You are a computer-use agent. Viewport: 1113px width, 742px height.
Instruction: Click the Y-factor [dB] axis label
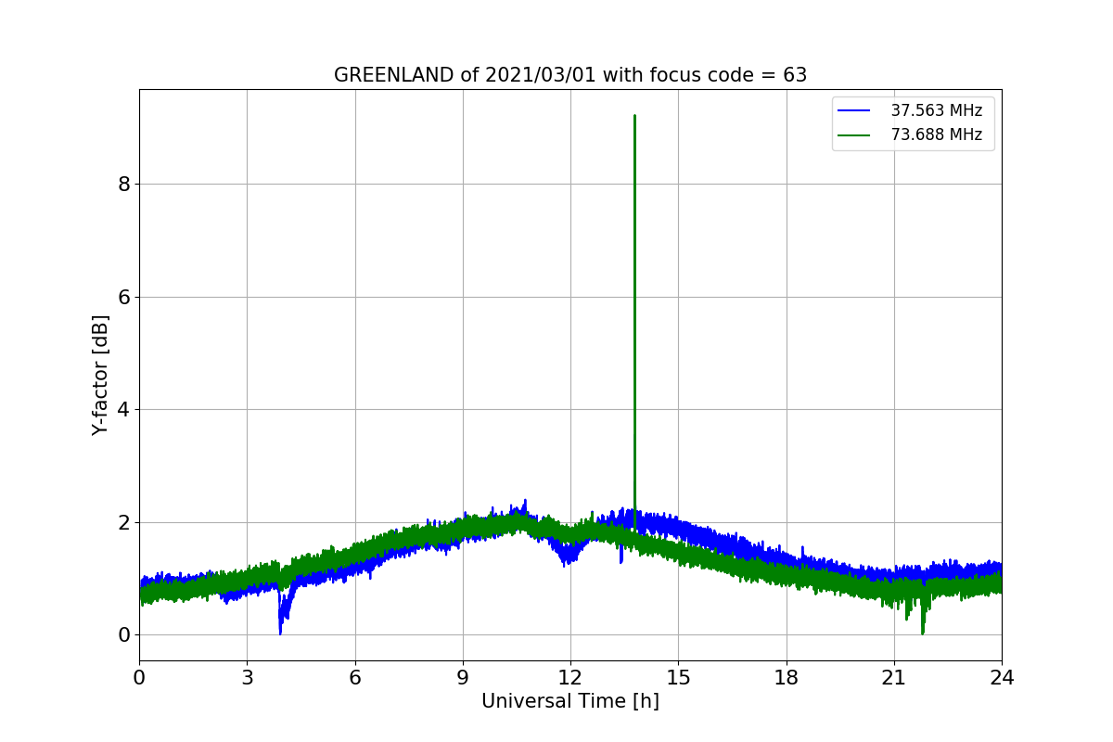[x=100, y=375]
